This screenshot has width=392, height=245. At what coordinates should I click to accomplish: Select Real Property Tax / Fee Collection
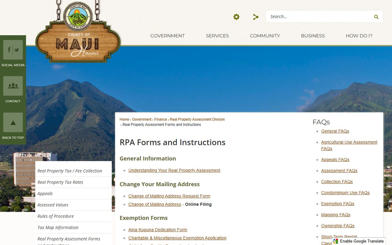(73, 171)
